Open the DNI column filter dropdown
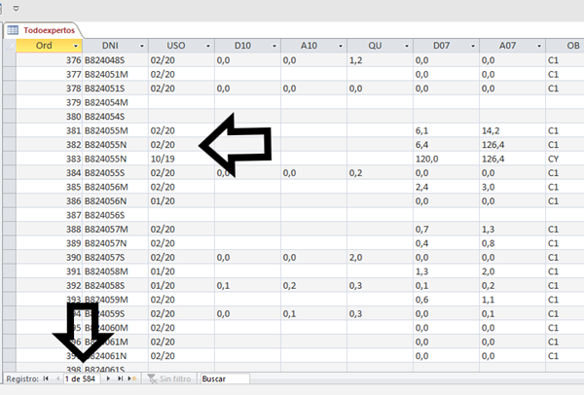584x395 pixels. click(x=142, y=46)
